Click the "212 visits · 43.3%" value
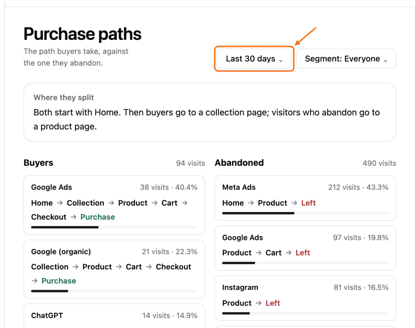 click(358, 187)
